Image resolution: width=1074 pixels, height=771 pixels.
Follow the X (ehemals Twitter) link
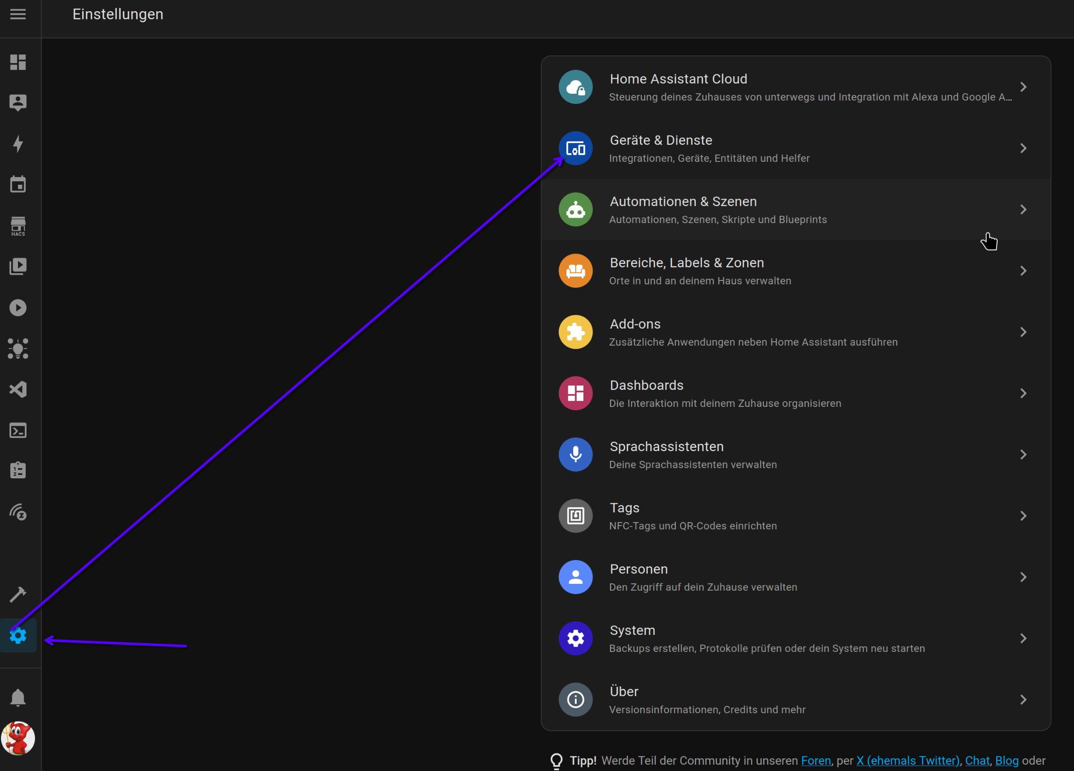pos(908,761)
